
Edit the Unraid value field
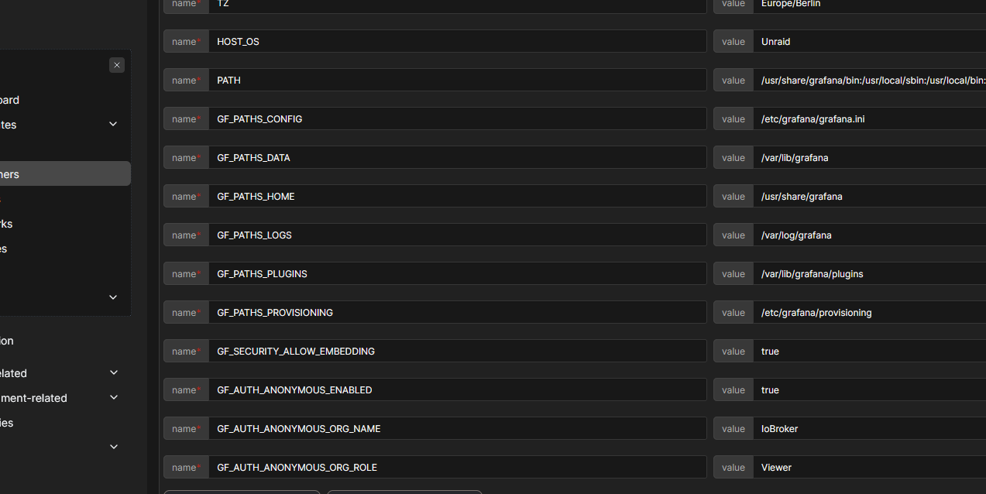pyautogui.click(x=867, y=42)
